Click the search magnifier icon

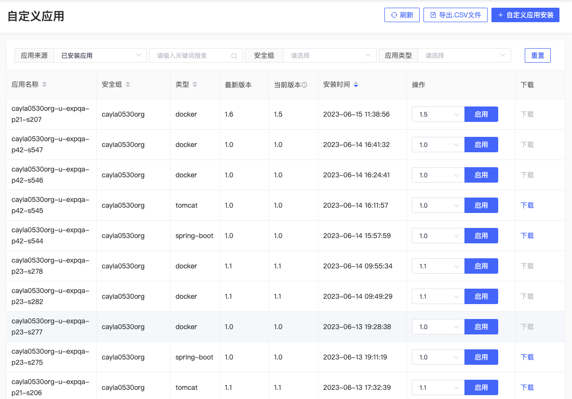[x=234, y=56]
